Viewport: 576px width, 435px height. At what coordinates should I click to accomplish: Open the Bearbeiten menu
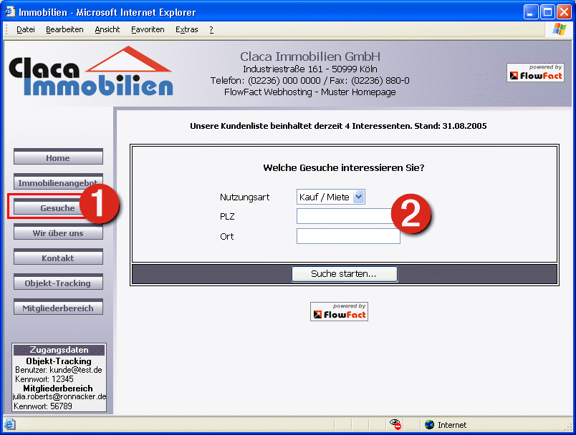[x=64, y=30]
